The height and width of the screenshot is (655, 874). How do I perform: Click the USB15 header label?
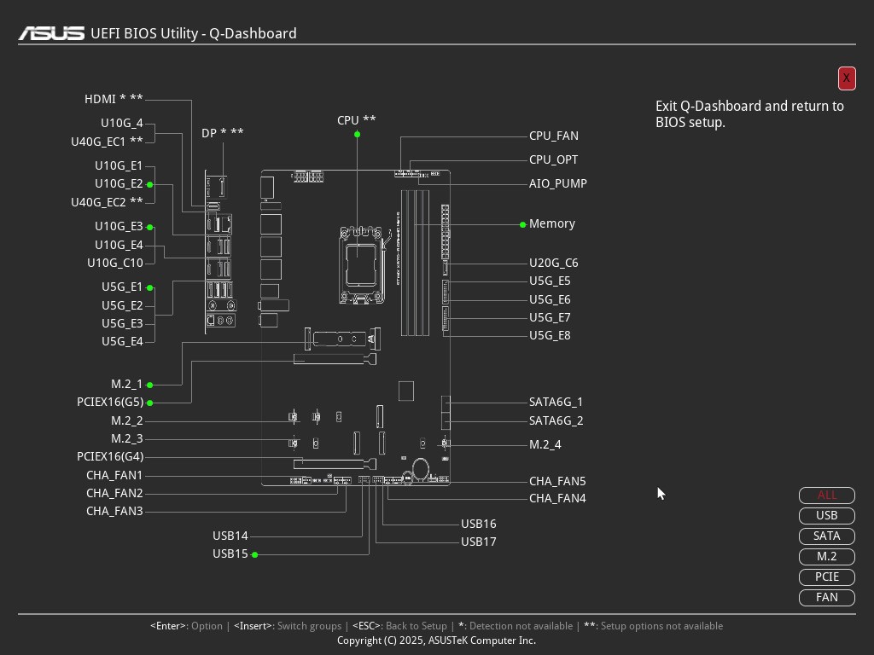pyautogui.click(x=230, y=554)
